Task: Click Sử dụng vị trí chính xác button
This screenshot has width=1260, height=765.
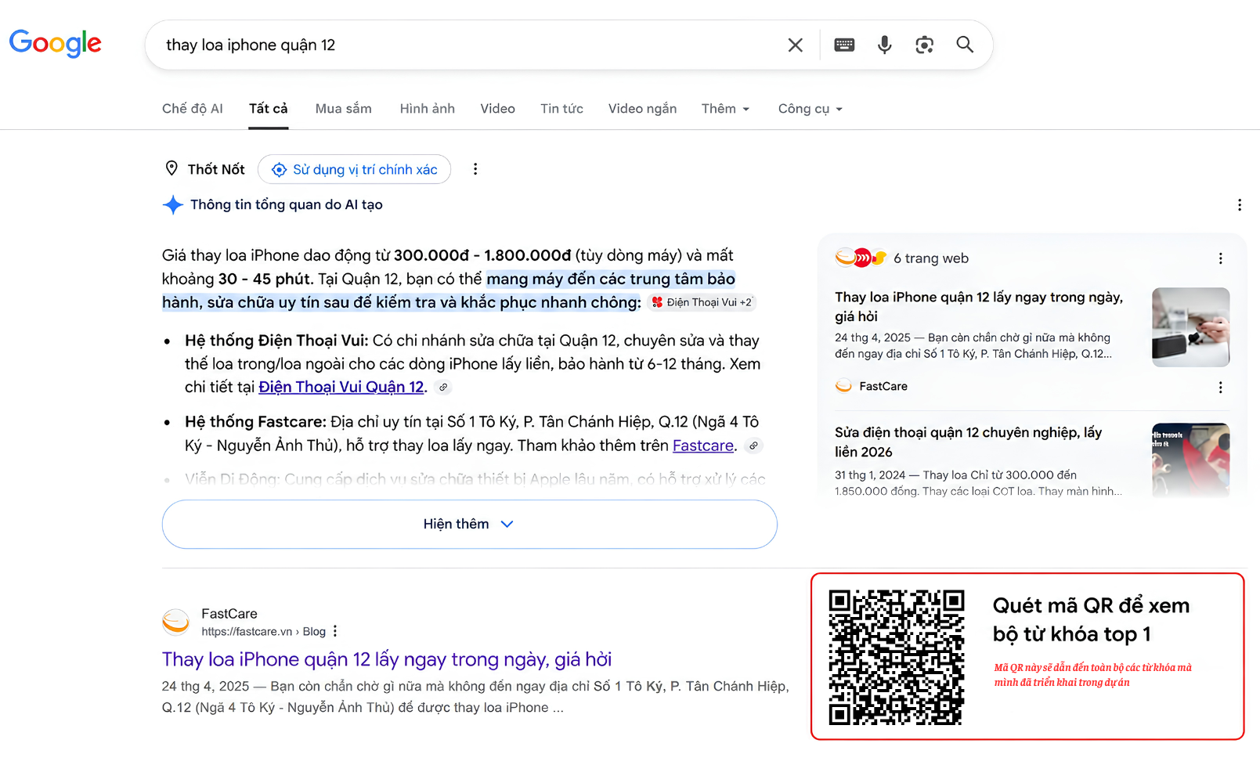Action: pos(354,169)
